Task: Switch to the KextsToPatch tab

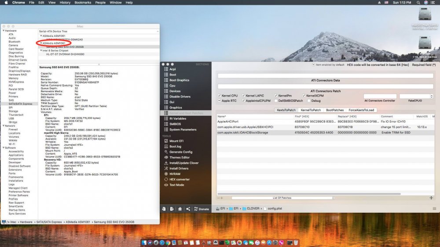Action: click(286, 110)
